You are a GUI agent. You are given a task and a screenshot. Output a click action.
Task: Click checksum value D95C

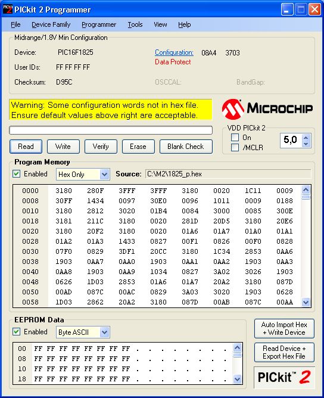(64, 82)
